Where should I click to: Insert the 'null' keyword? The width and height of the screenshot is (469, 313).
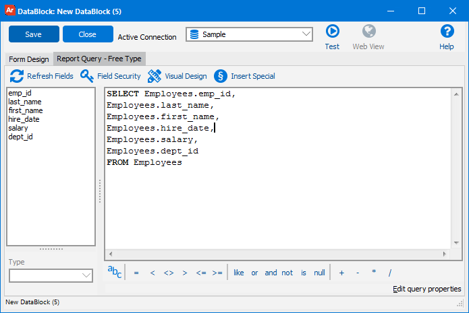(319, 273)
